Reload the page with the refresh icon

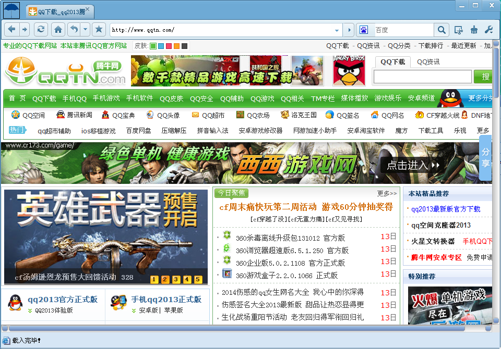pyautogui.click(x=41, y=30)
